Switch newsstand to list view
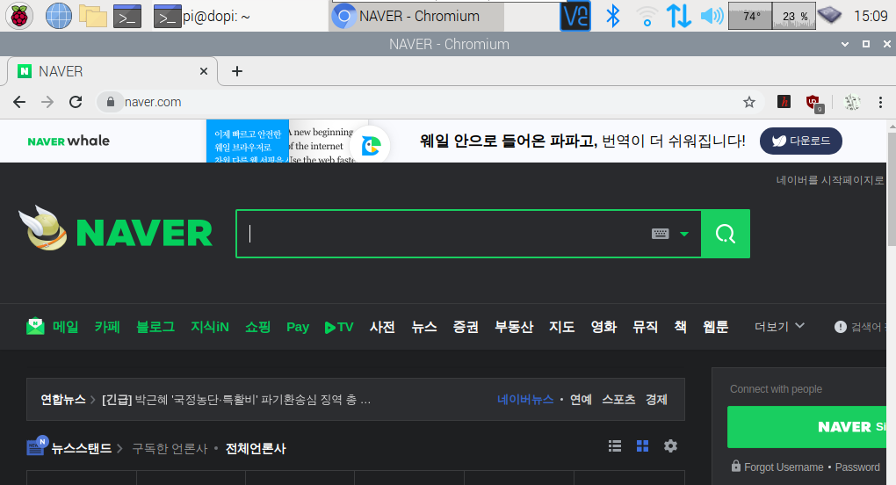Screen dimensions: 896x485 [615, 446]
